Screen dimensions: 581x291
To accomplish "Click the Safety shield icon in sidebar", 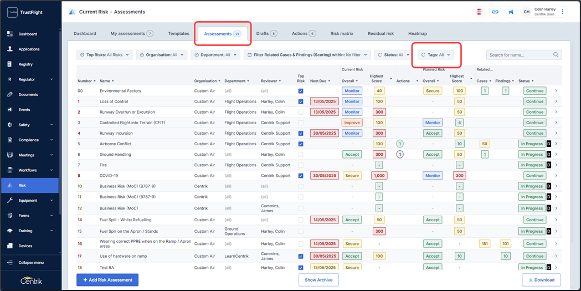I will [10, 125].
